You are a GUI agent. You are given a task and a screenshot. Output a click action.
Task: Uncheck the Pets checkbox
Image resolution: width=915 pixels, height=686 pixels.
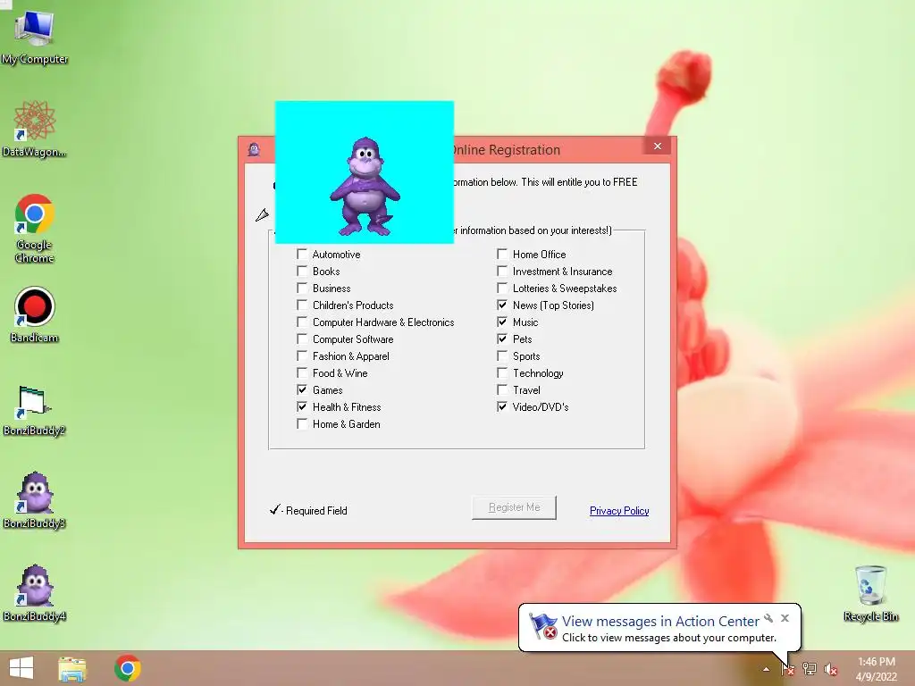(502, 339)
